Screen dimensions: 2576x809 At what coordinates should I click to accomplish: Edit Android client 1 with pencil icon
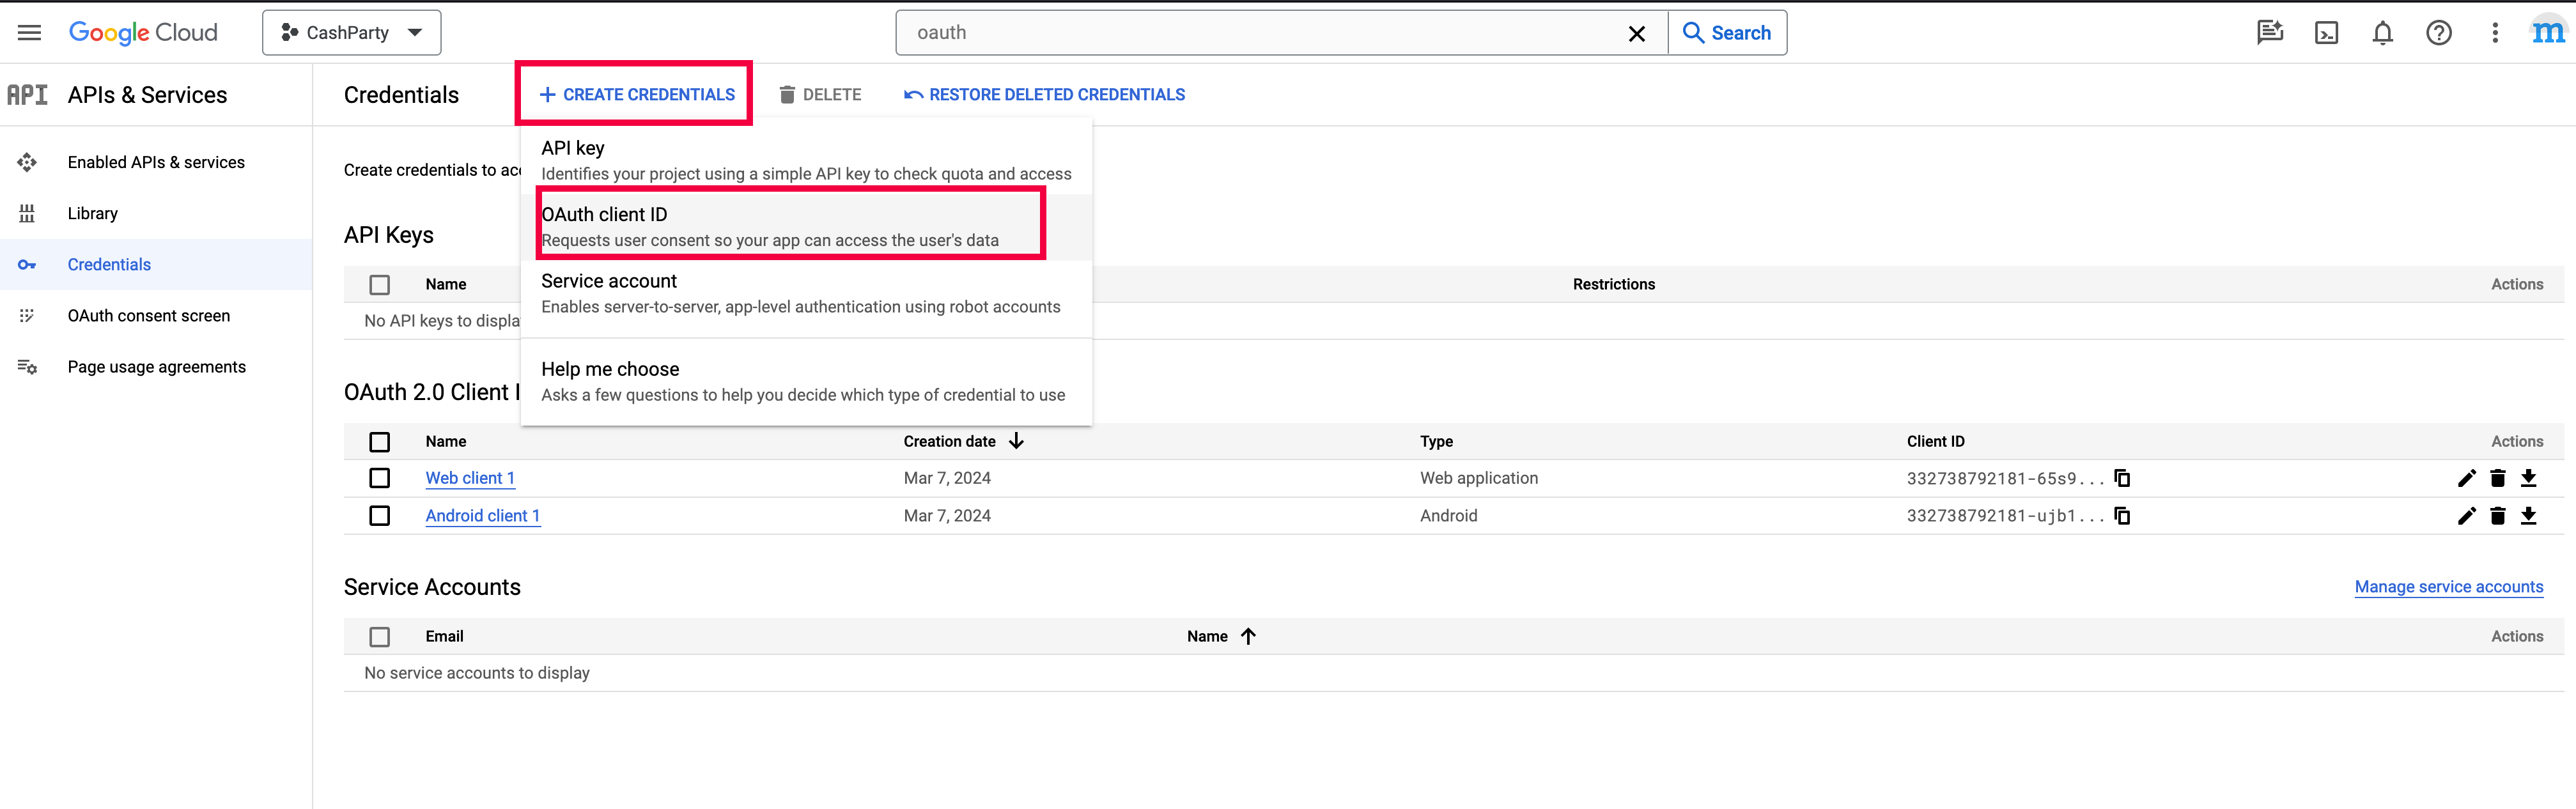2467,515
